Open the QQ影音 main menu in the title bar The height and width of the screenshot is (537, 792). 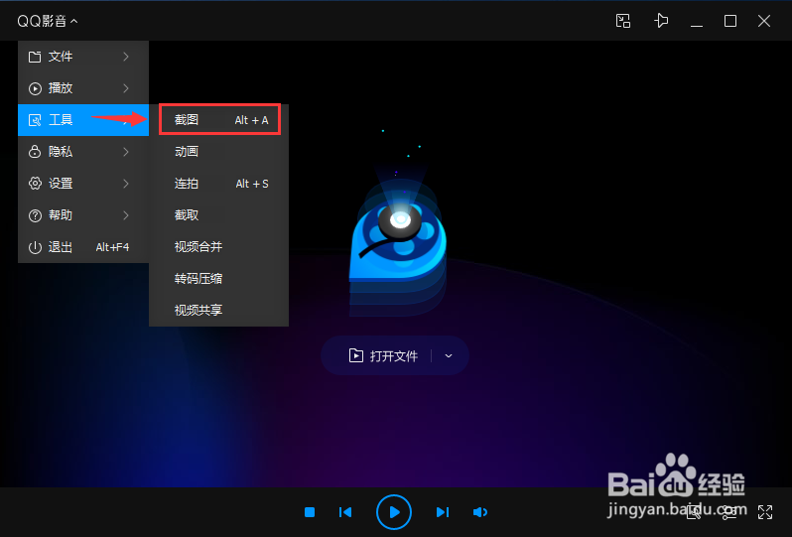pyautogui.click(x=47, y=21)
